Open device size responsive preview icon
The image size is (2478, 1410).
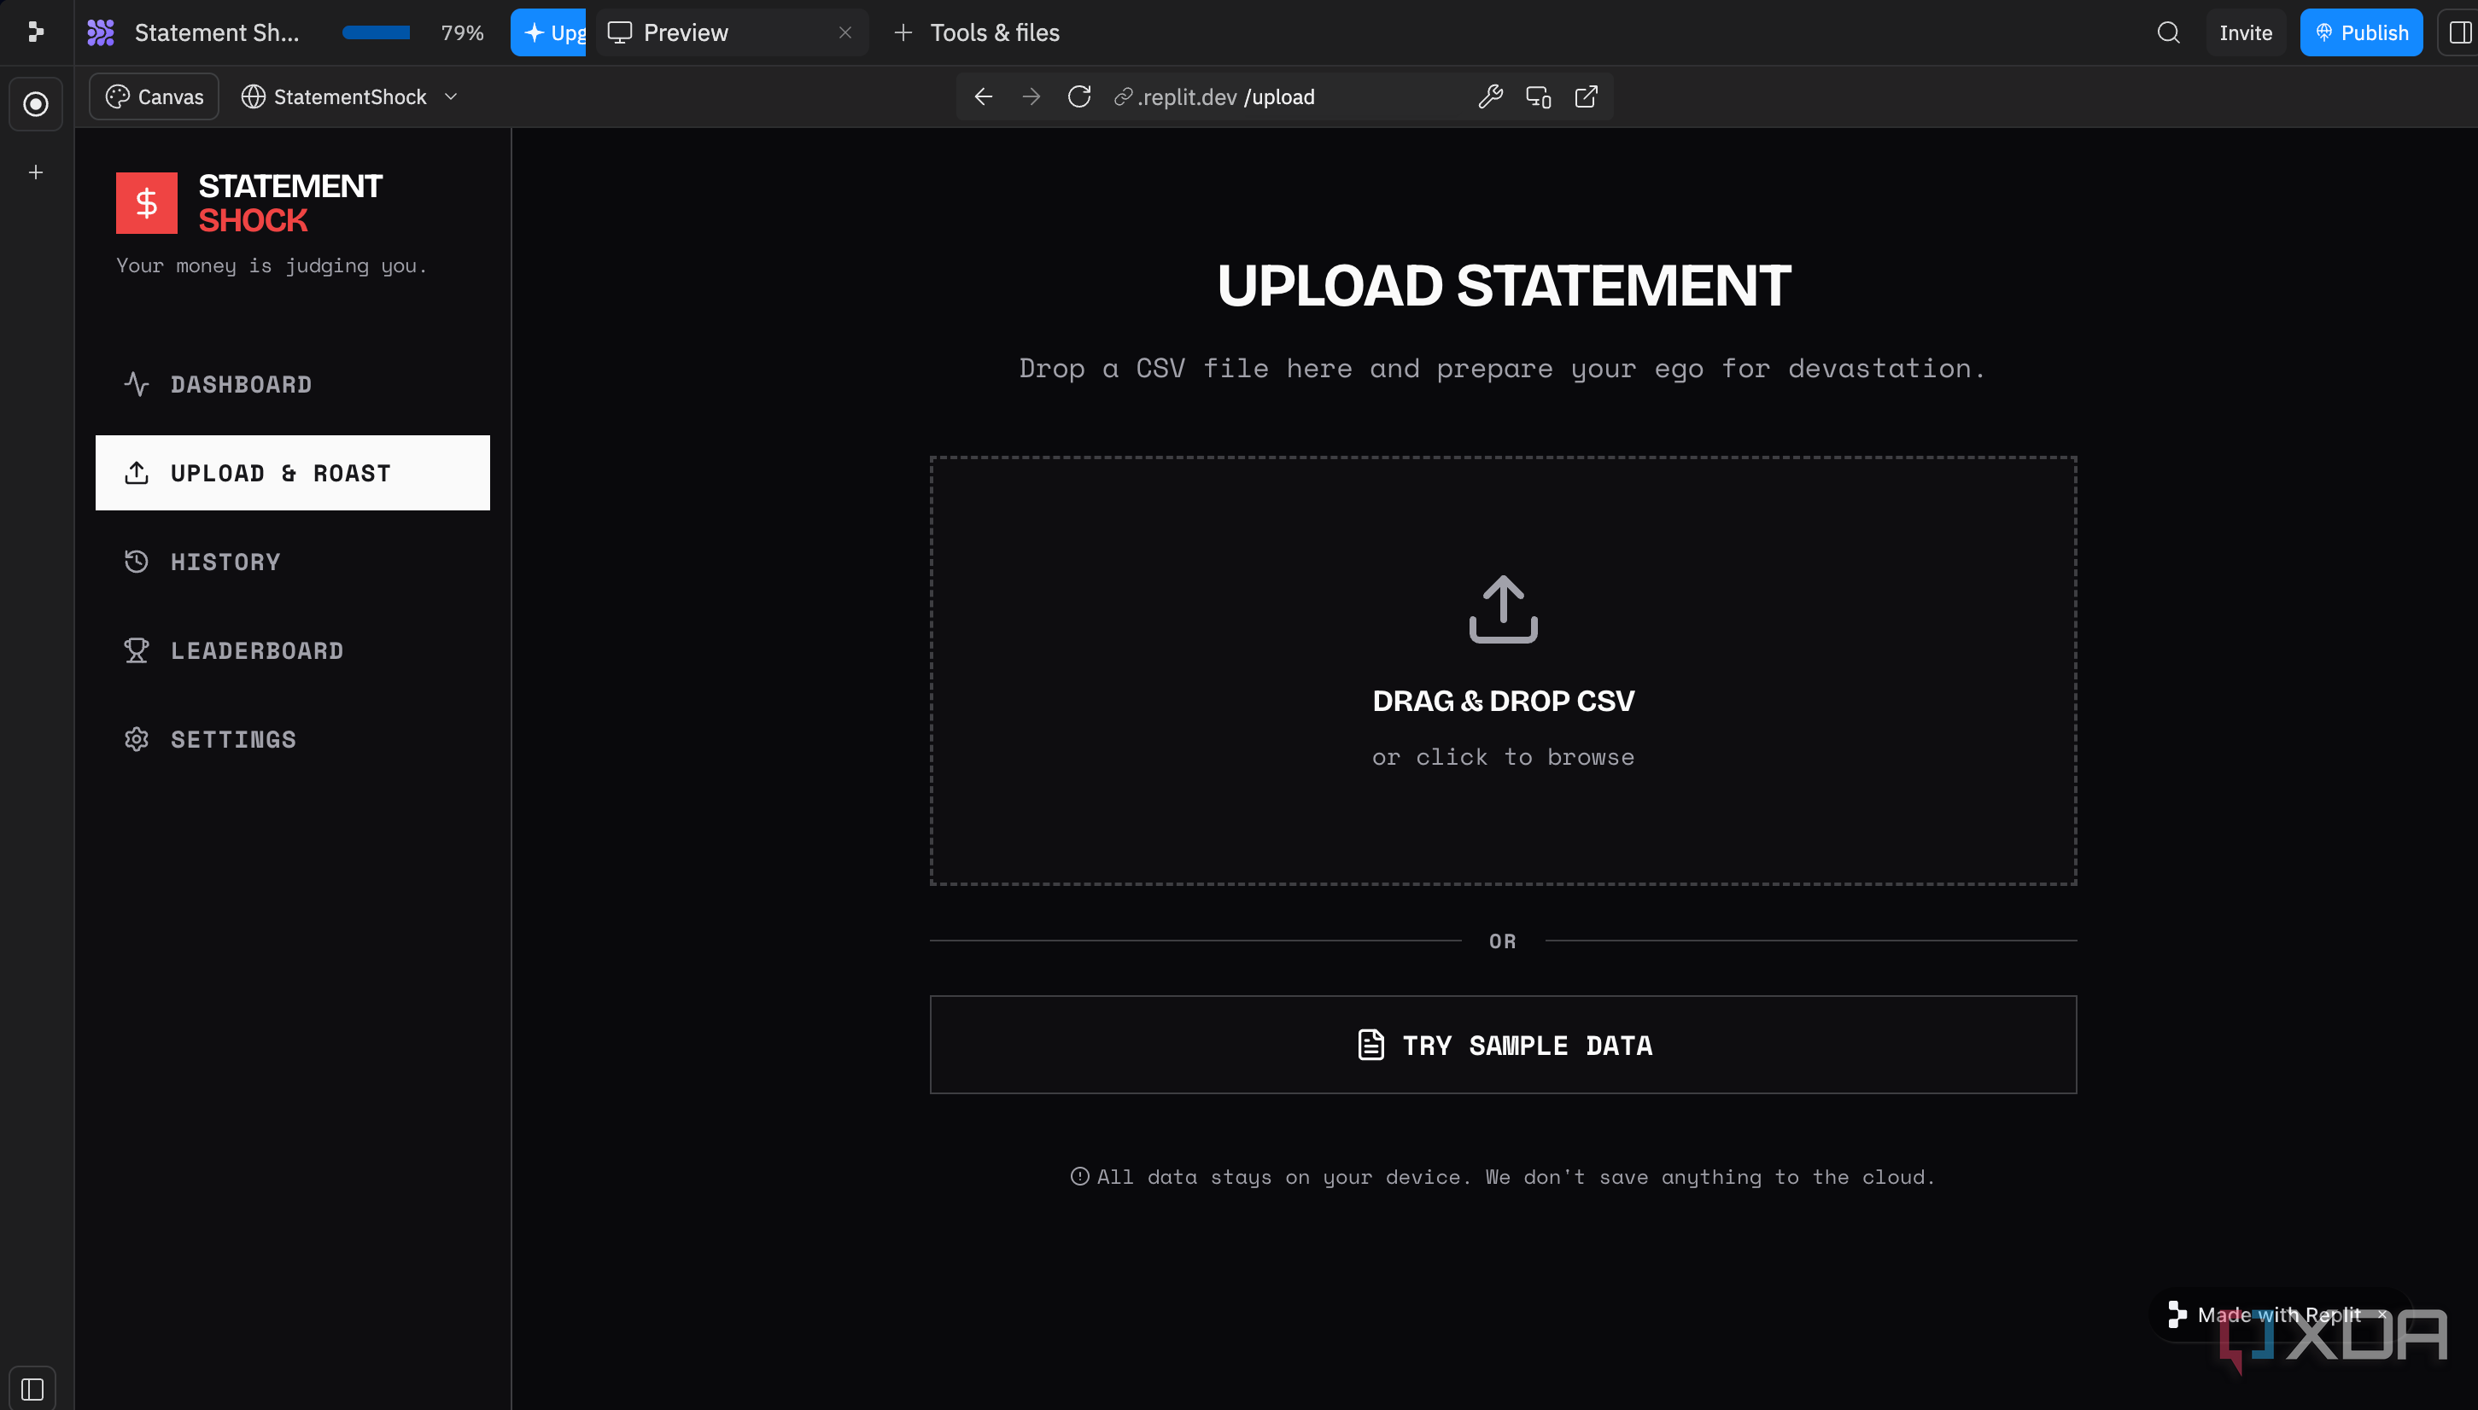[1539, 96]
